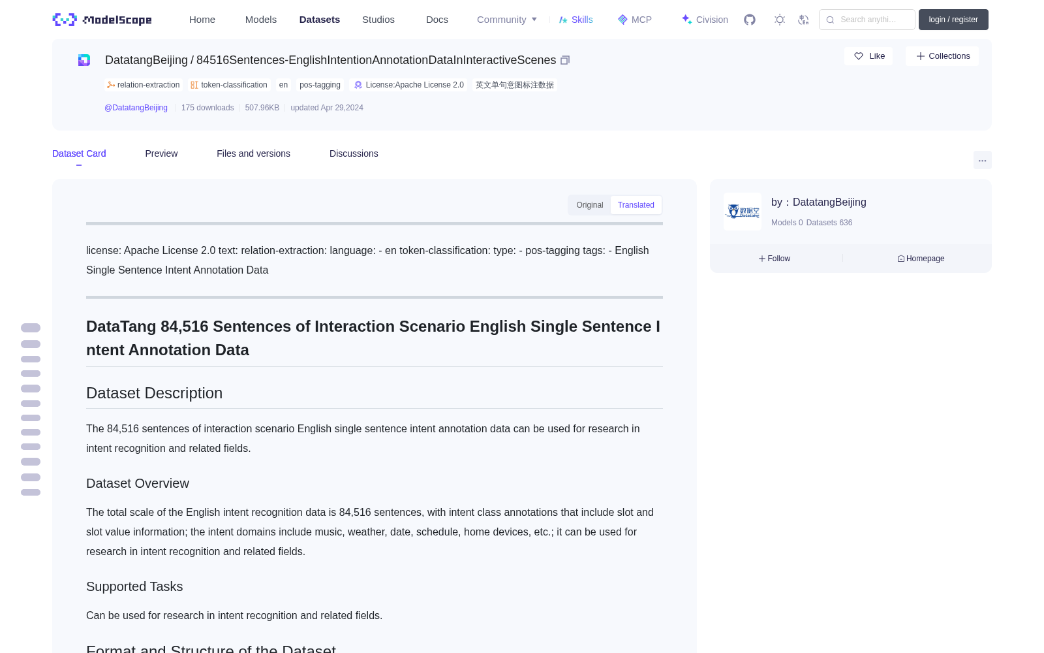Click the MCP diamond icon
The image size is (1044, 653).
[x=622, y=20]
